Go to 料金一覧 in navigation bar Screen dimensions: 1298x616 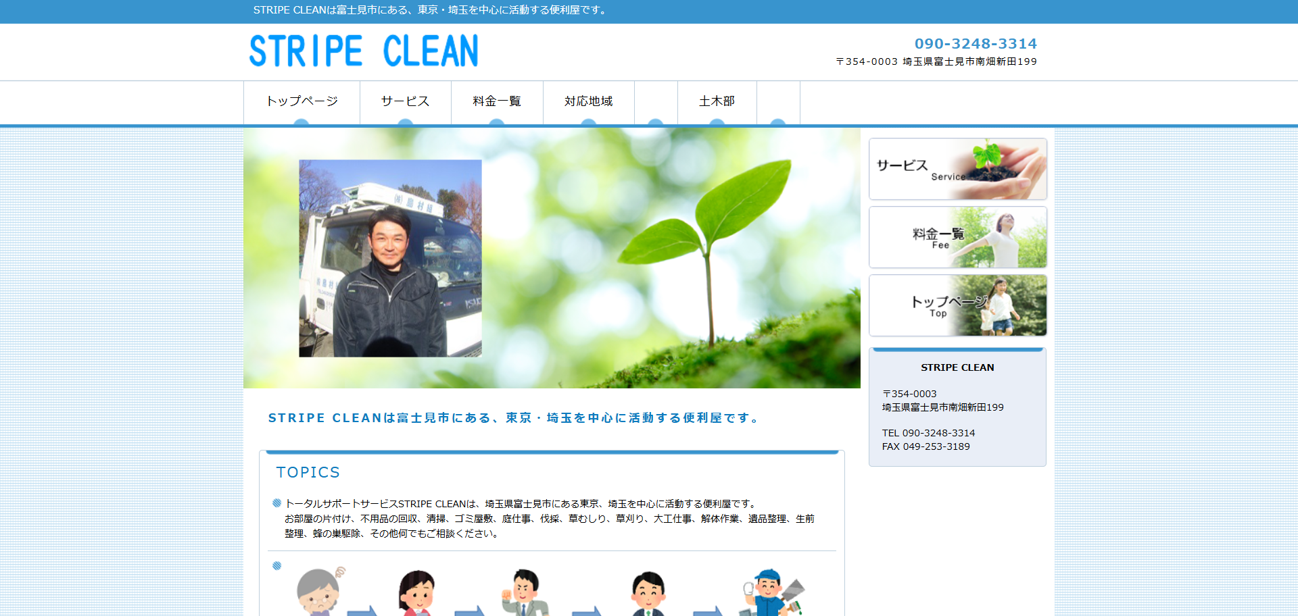[x=497, y=101]
